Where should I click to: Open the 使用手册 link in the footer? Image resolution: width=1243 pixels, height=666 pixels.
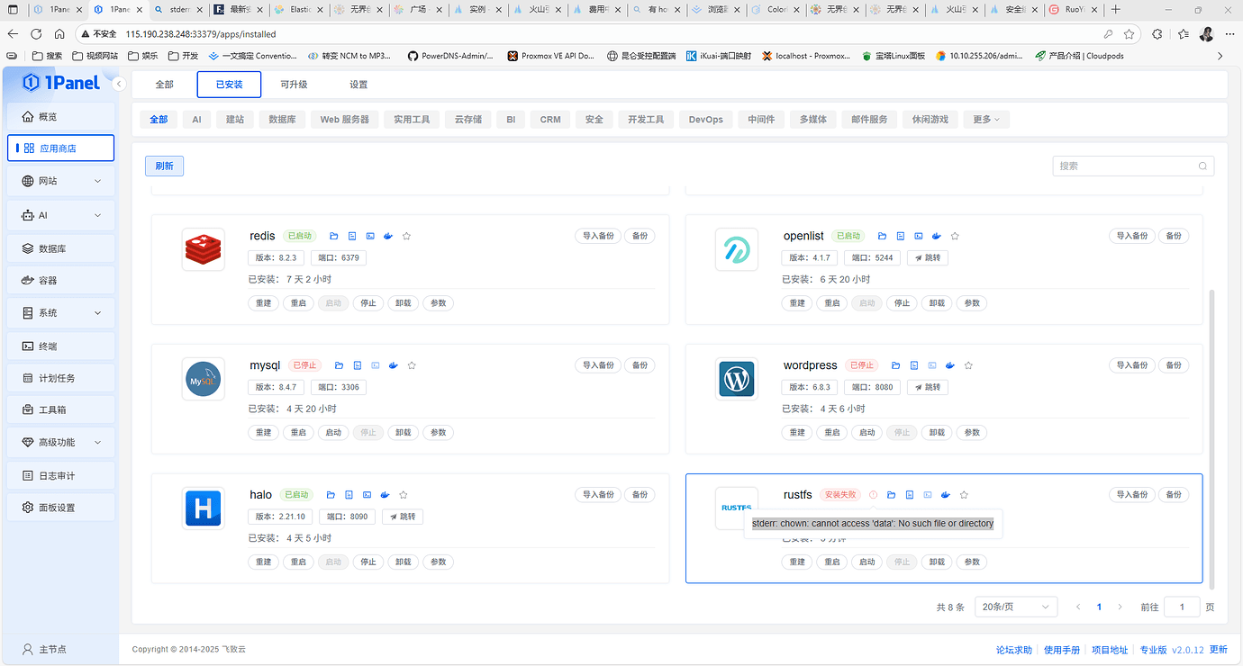[x=1062, y=649]
